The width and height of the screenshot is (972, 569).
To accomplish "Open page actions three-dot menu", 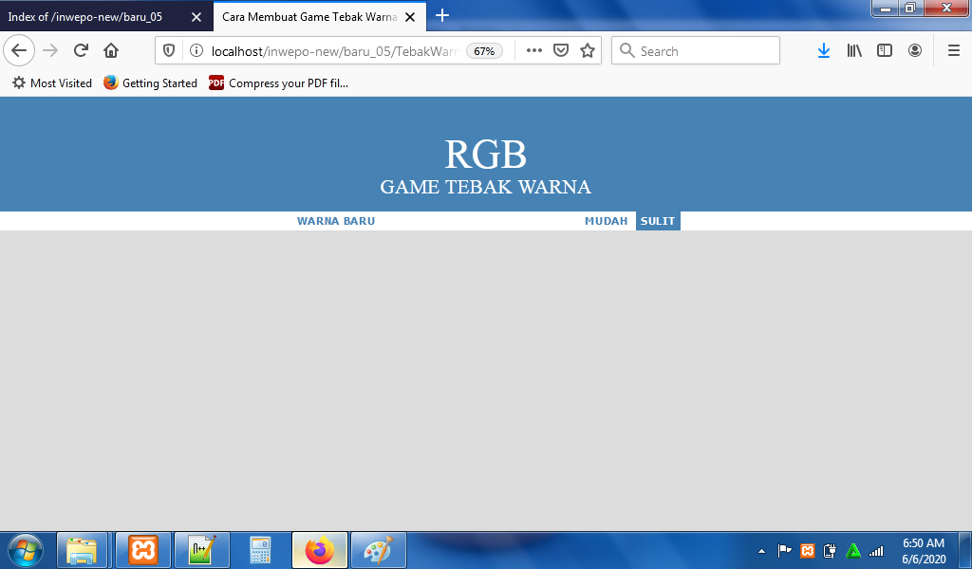I will [533, 51].
